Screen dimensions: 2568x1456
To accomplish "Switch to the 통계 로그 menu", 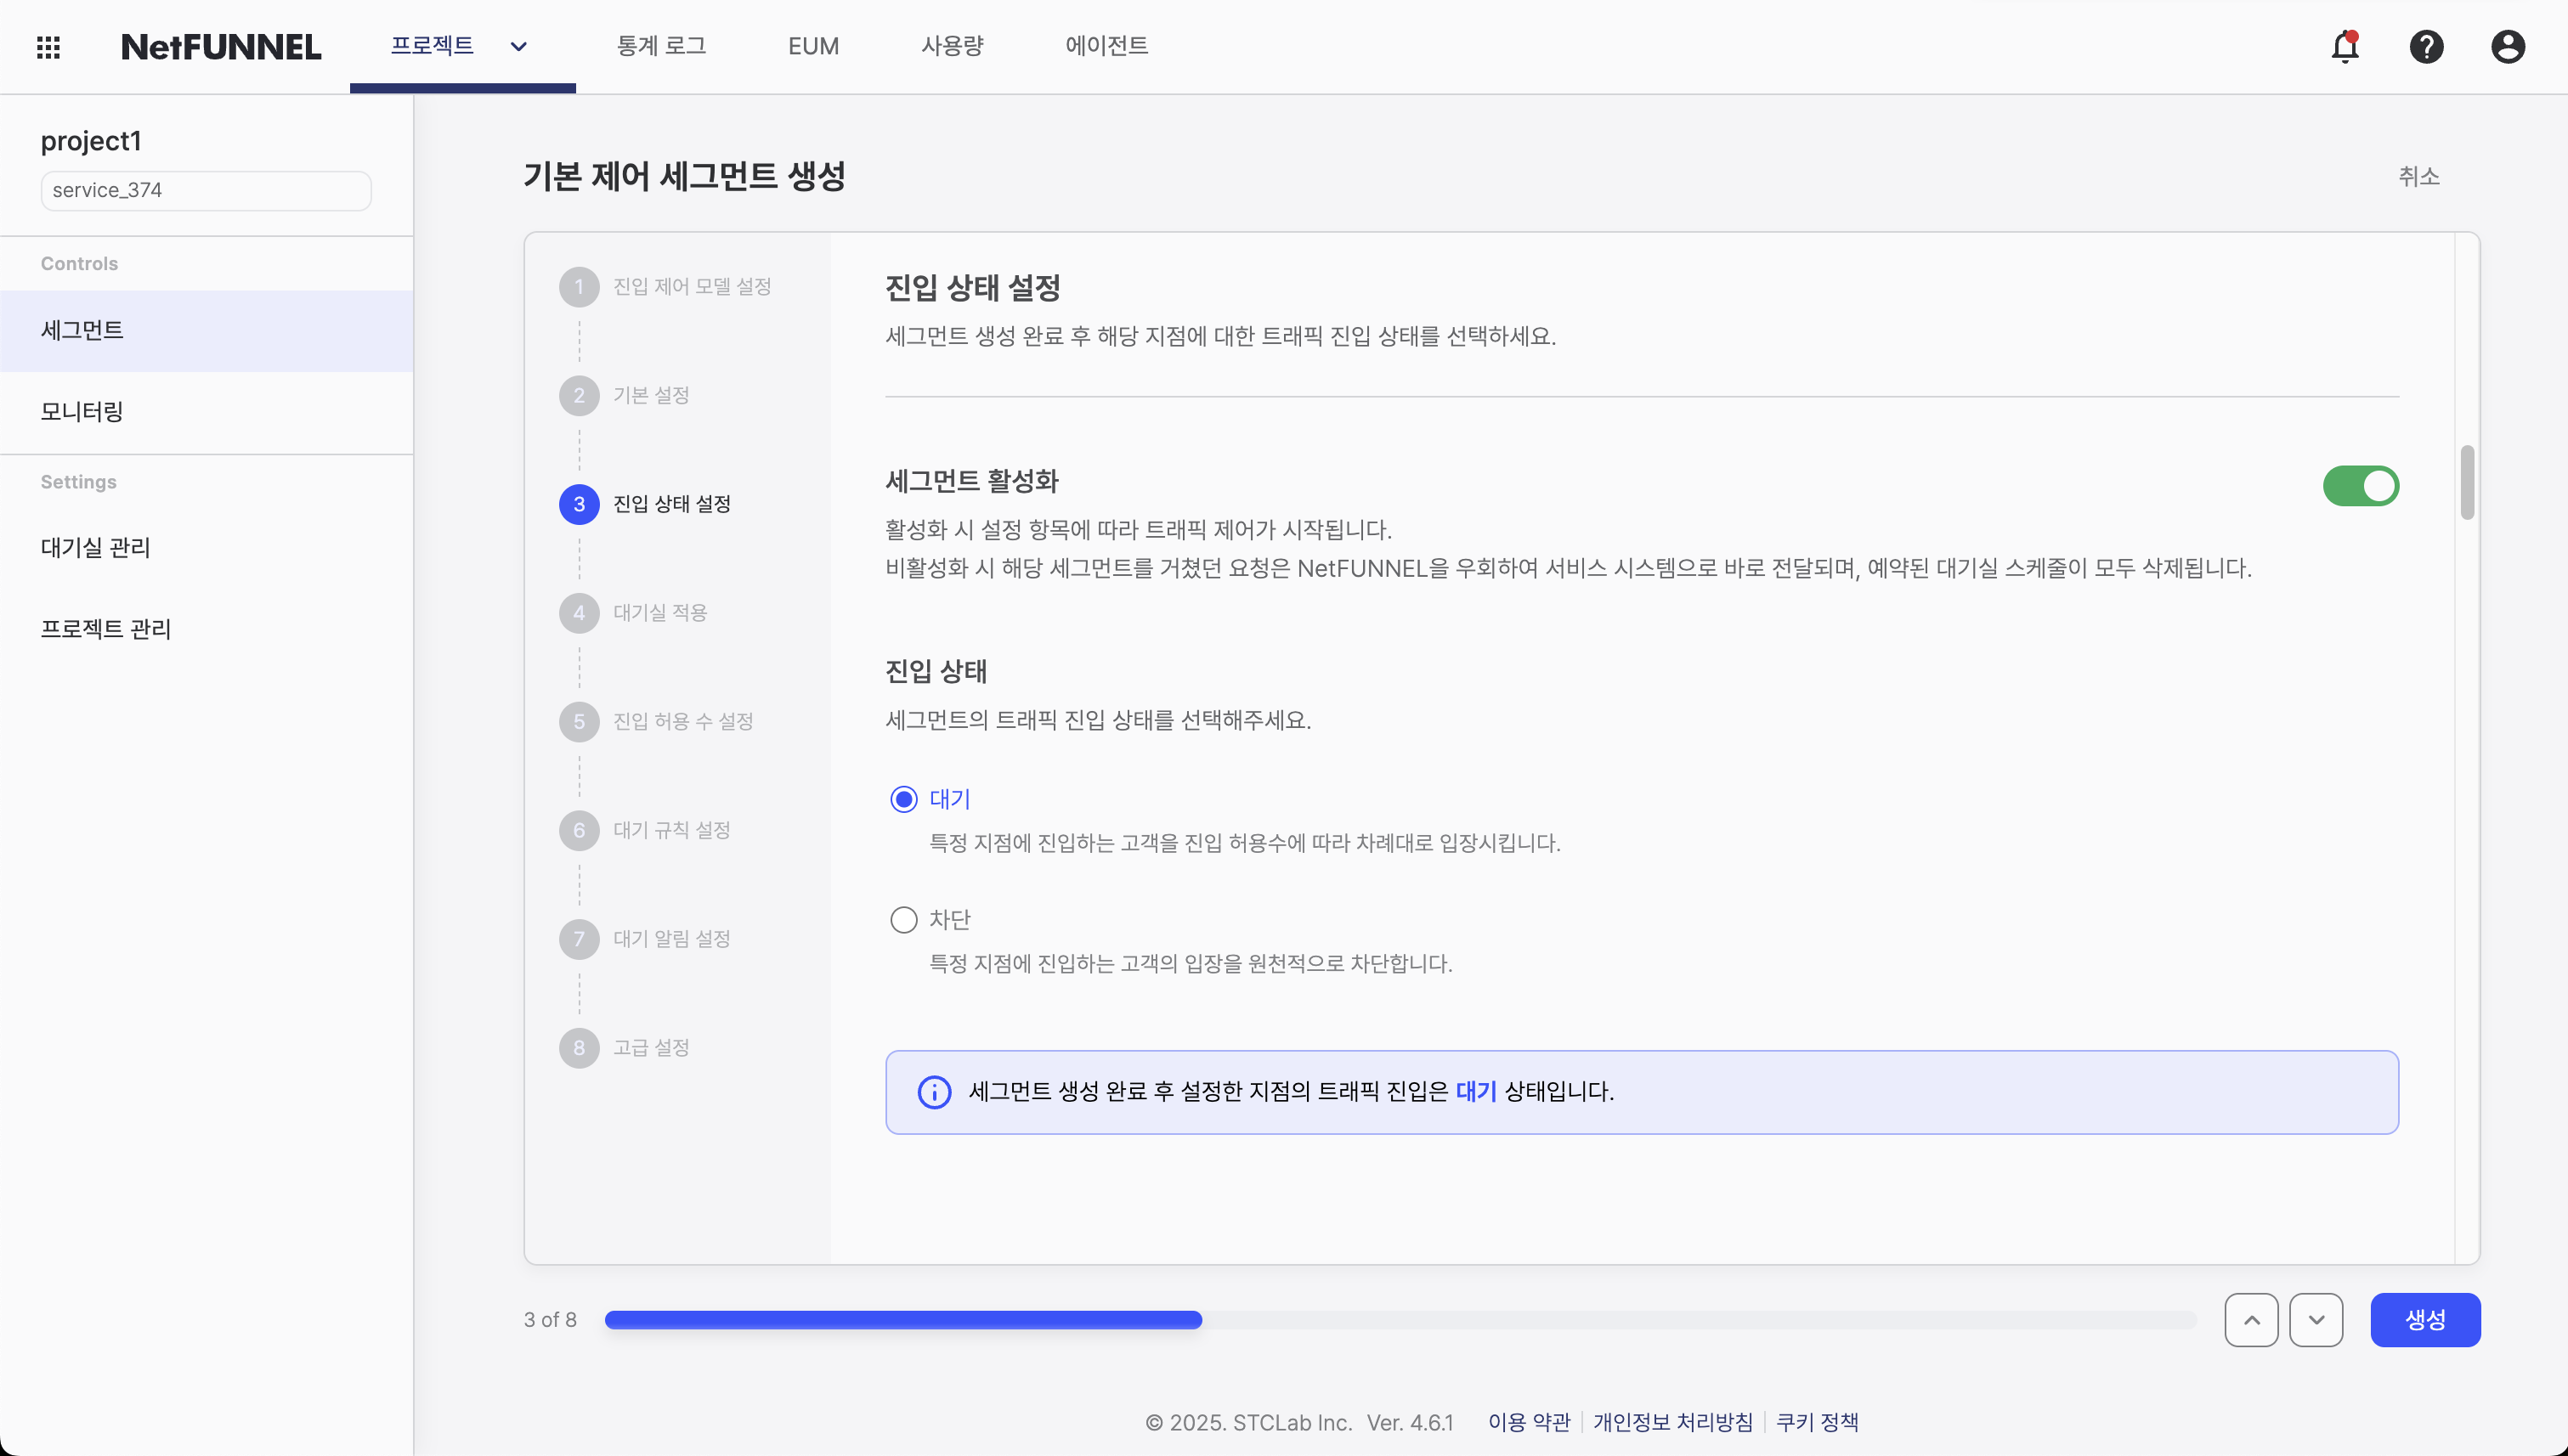I will (661, 46).
